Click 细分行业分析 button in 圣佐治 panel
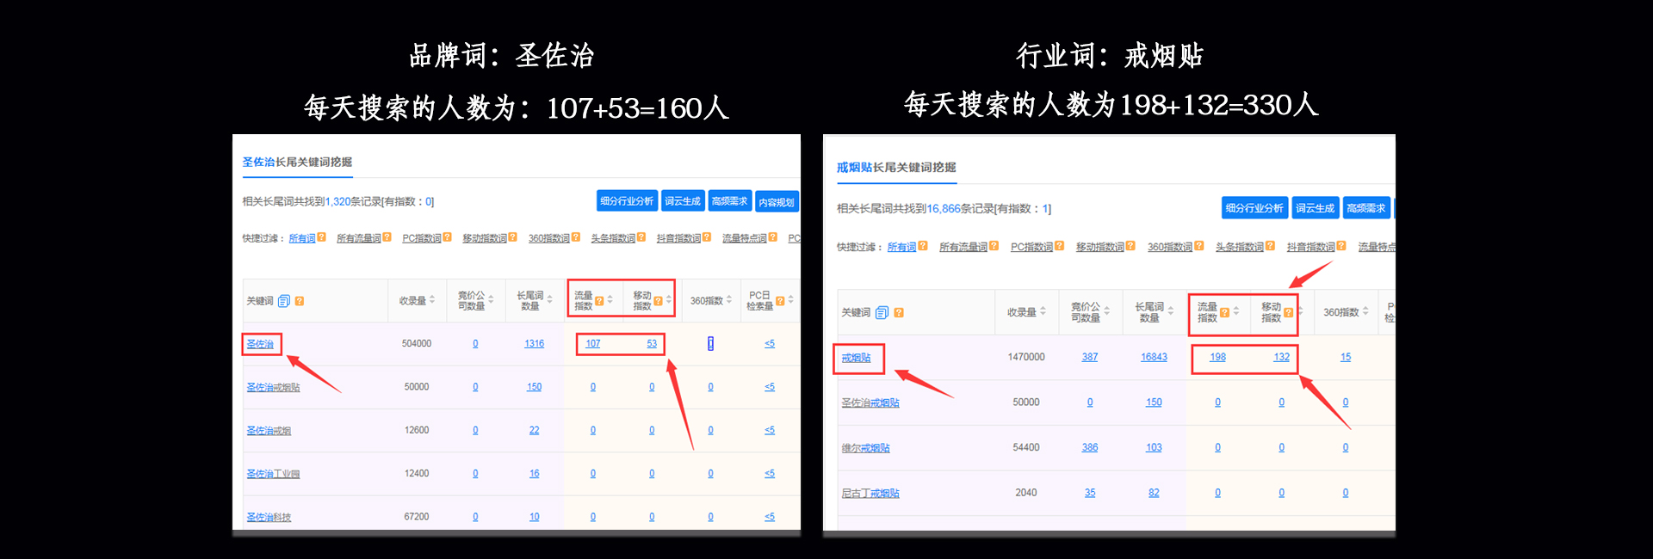 tap(627, 200)
